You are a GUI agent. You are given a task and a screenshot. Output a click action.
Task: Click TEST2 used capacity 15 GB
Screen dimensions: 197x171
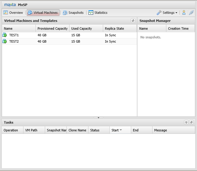(x=75, y=41)
